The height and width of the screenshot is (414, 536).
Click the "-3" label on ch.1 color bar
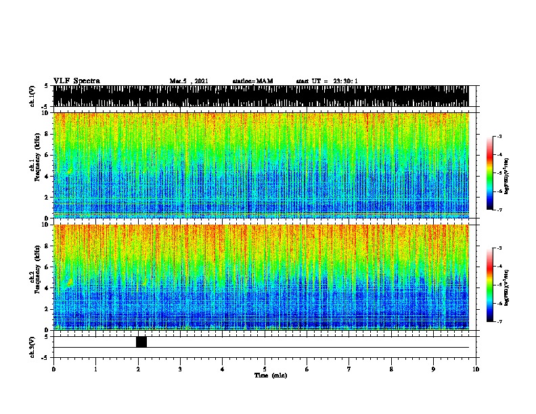click(499, 137)
